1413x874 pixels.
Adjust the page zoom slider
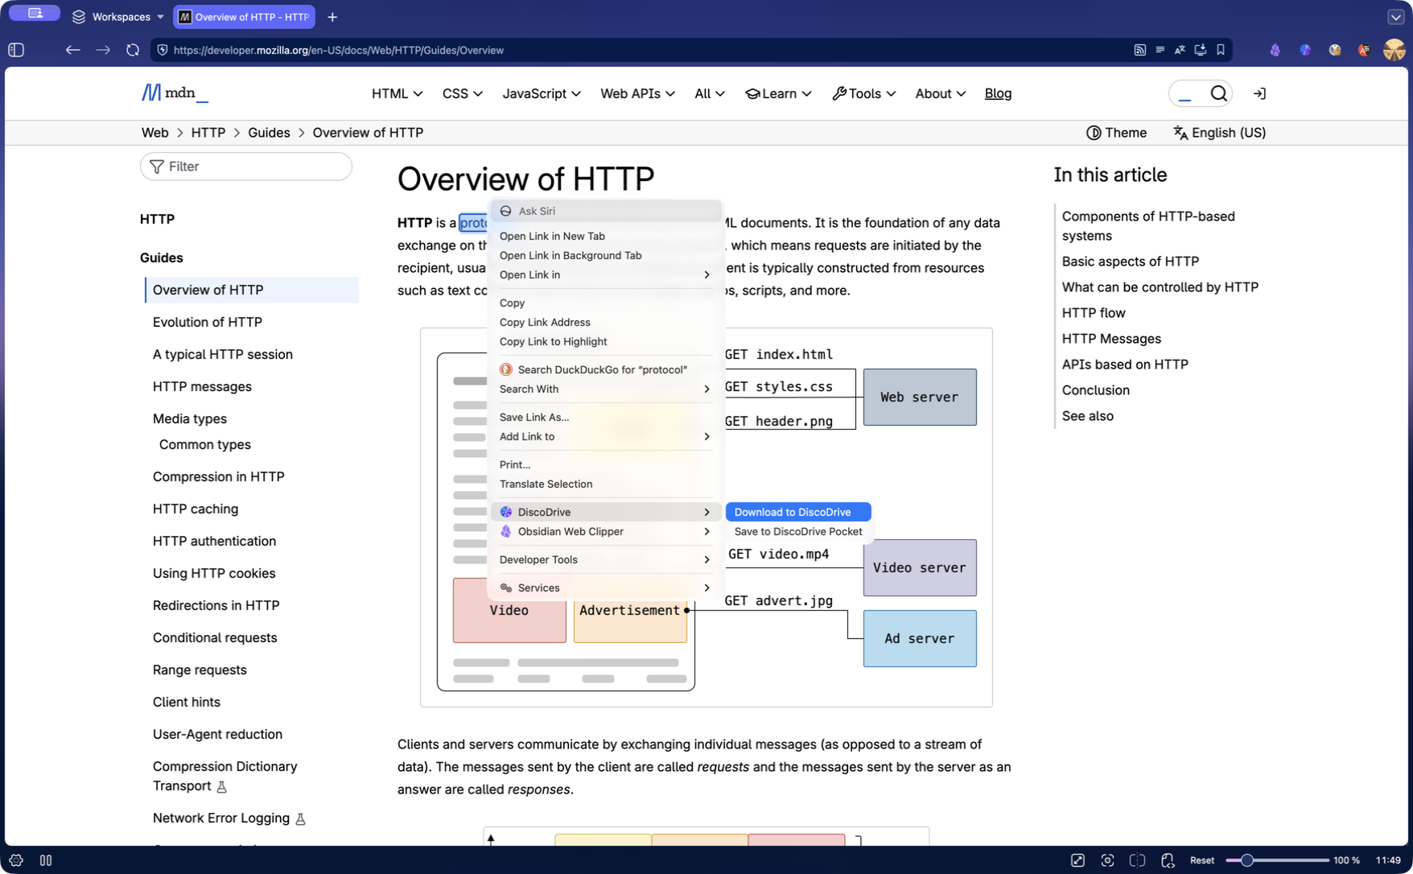(x=1277, y=860)
